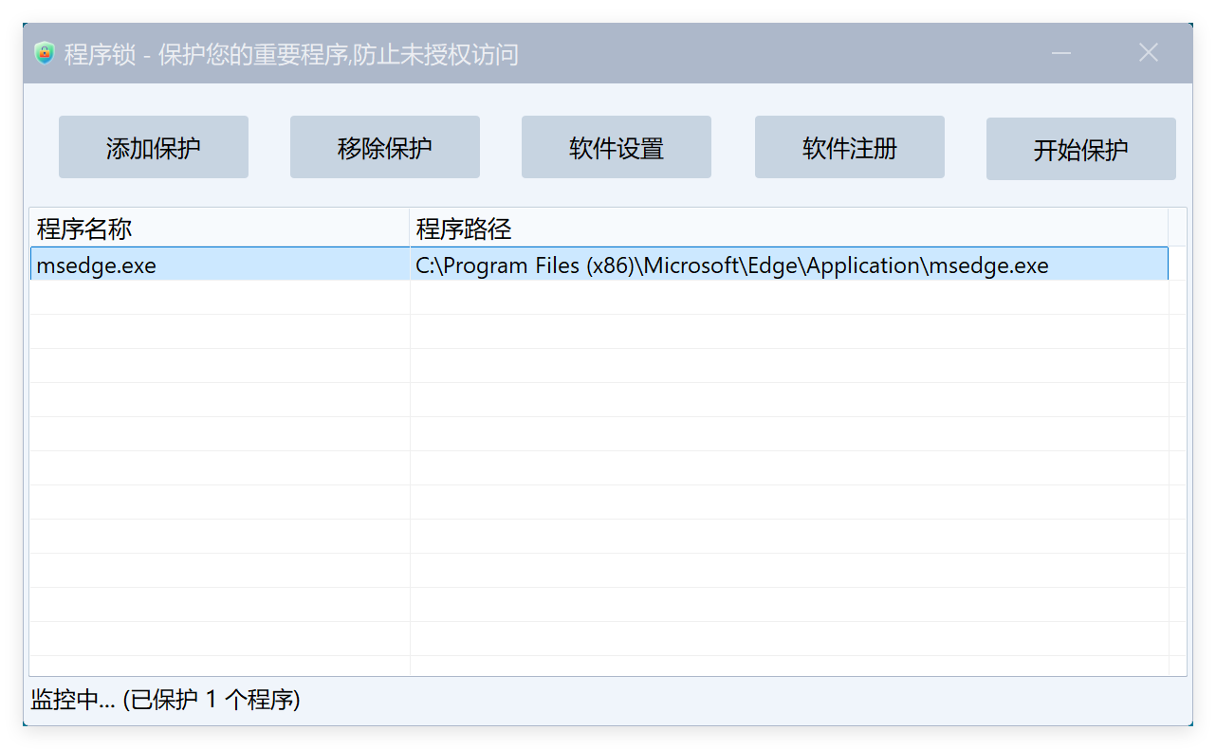Image resolution: width=1216 pixels, height=749 pixels.
Task: Open the 软件注册 registration dialog
Action: 849,148
